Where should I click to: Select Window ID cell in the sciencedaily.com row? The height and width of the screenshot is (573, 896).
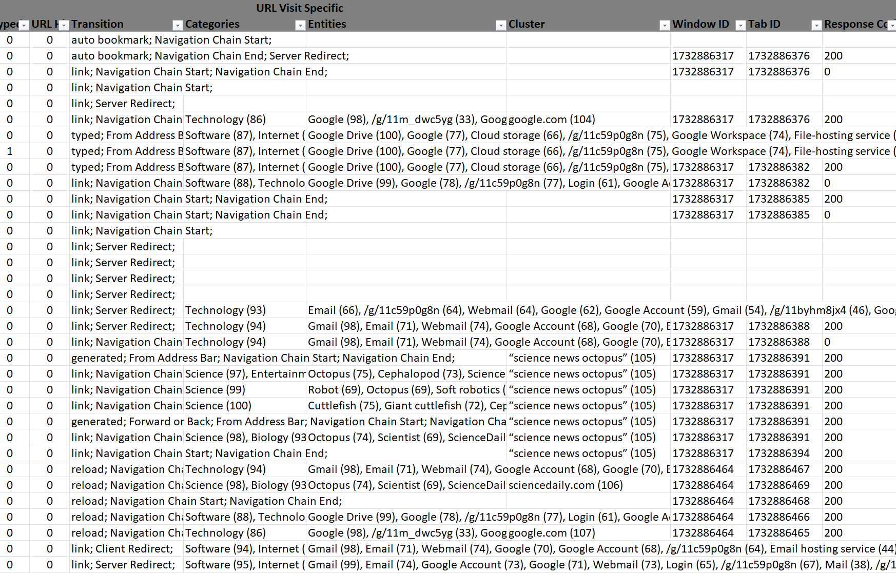[x=708, y=485]
